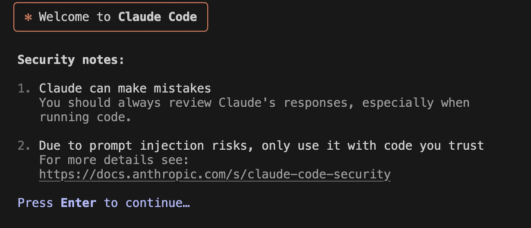Image resolution: width=531 pixels, height=228 pixels.
Task: Click the bold 'Enter' keyword
Action: pos(79,203)
